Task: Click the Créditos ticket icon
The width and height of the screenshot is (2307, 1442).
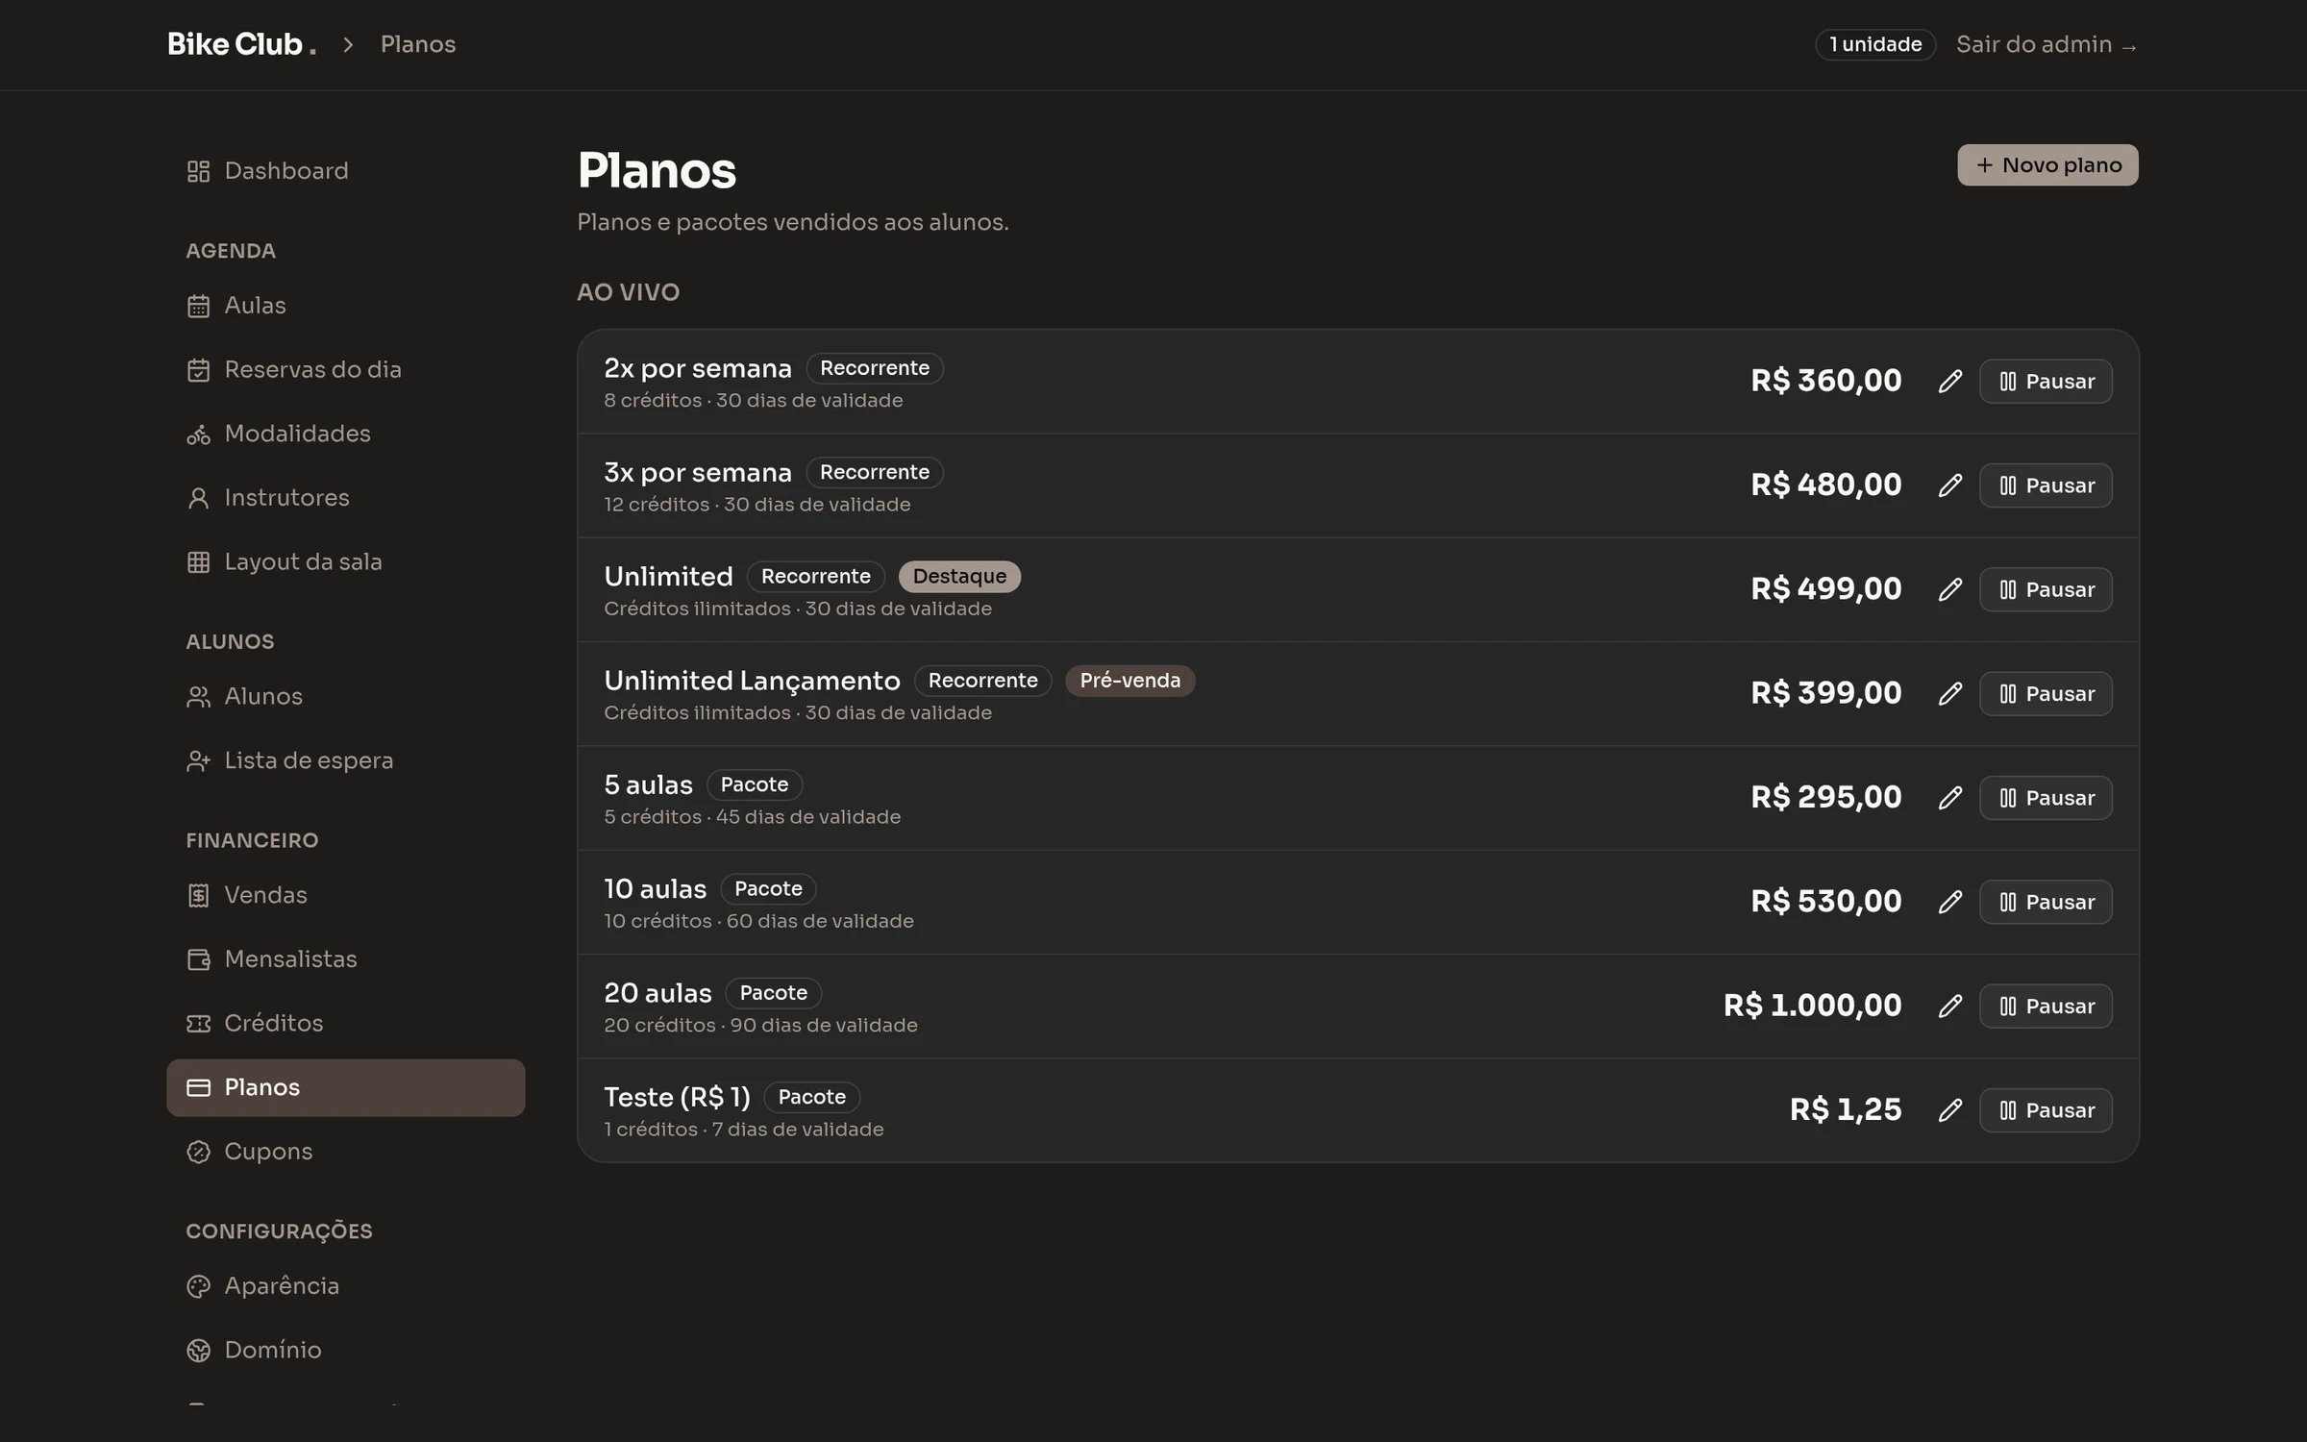Action: point(198,1024)
